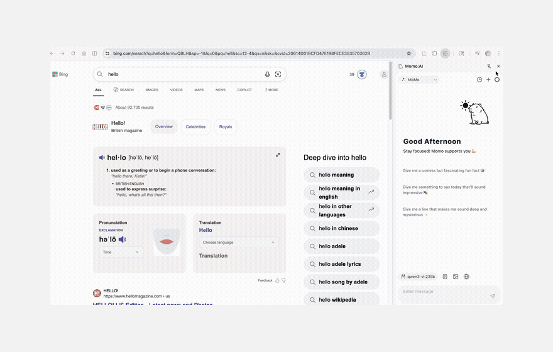Open the media controls toolbar icon
This screenshot has width=553, height=352.
(477, 53)
